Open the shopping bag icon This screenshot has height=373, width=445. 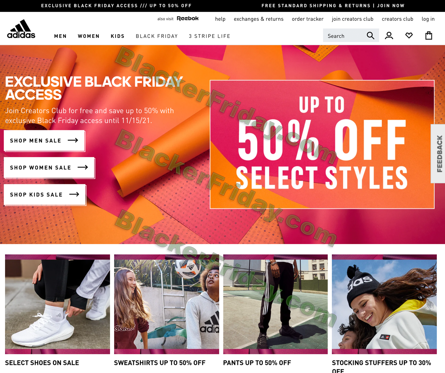pyautogui.click(x=429, y=36)
